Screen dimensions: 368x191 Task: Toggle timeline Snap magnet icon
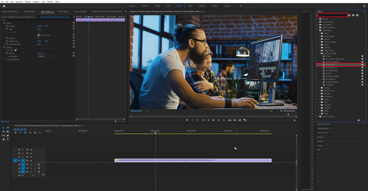click(x=20, y=132)
